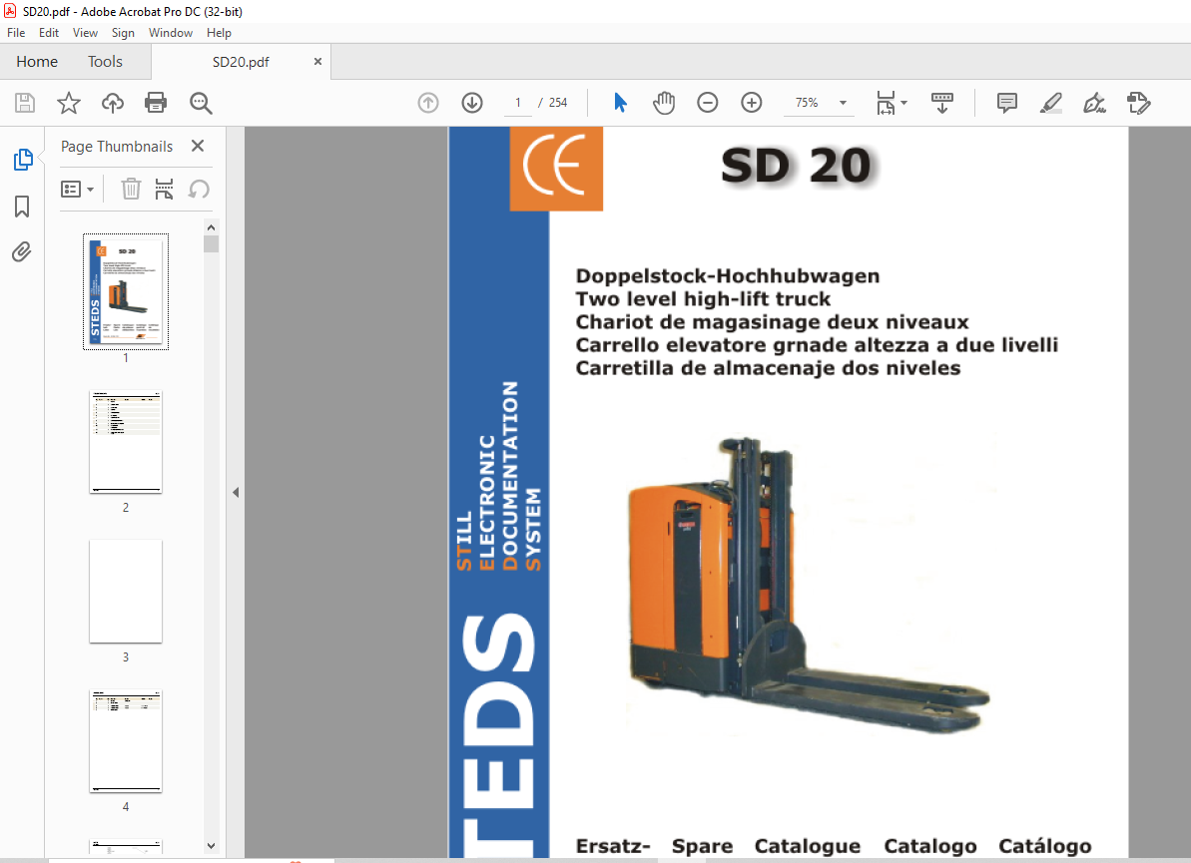Open Page Thumbnails sidebar icon

[23, 160]
